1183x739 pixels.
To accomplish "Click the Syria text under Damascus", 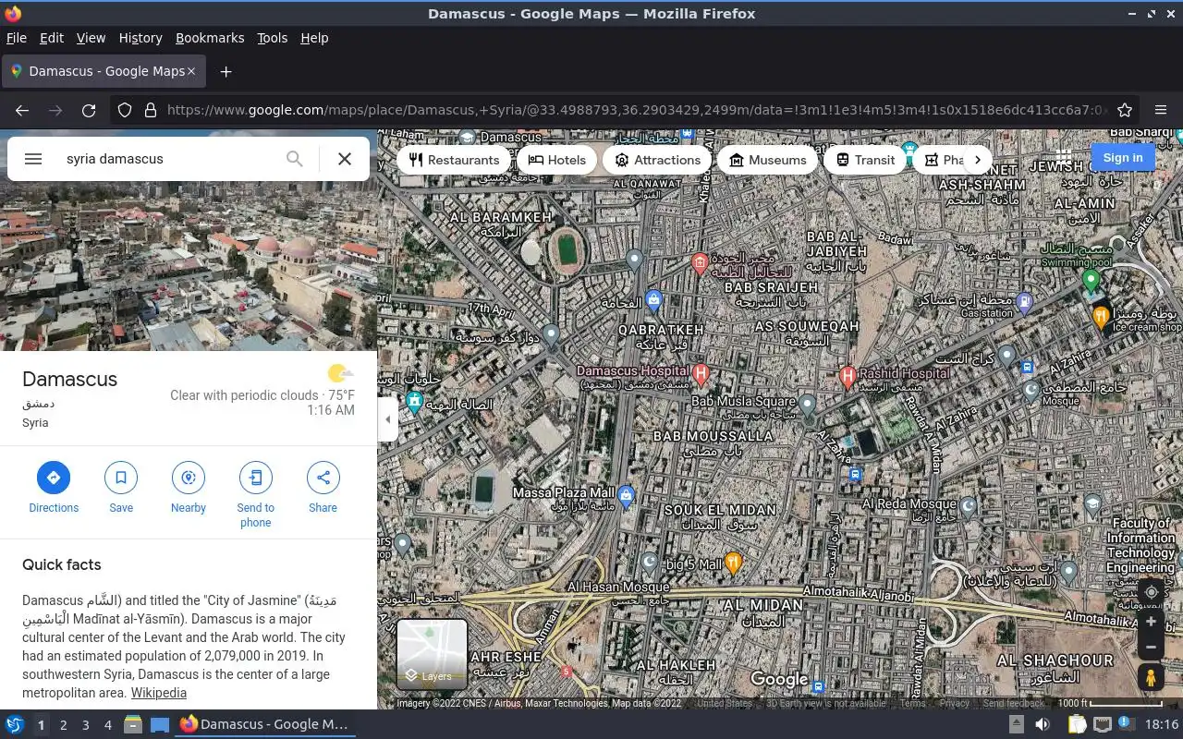I will coord(35,422).
